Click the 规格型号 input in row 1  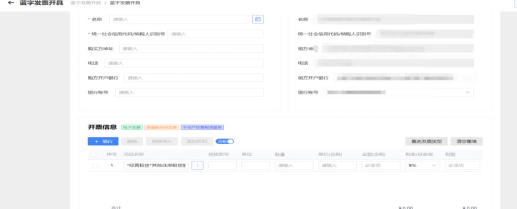(x=223, y=165)
